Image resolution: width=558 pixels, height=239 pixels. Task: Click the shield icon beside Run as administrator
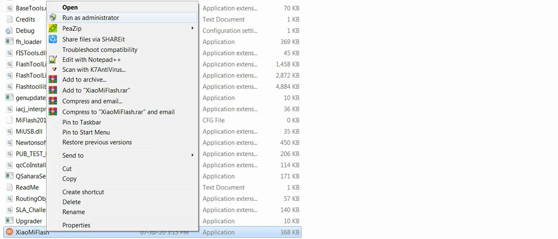(53, 18)
